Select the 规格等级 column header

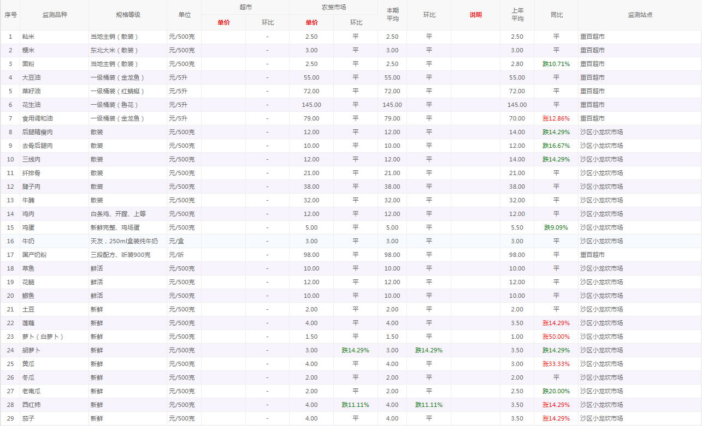click(x=128, y=15)
